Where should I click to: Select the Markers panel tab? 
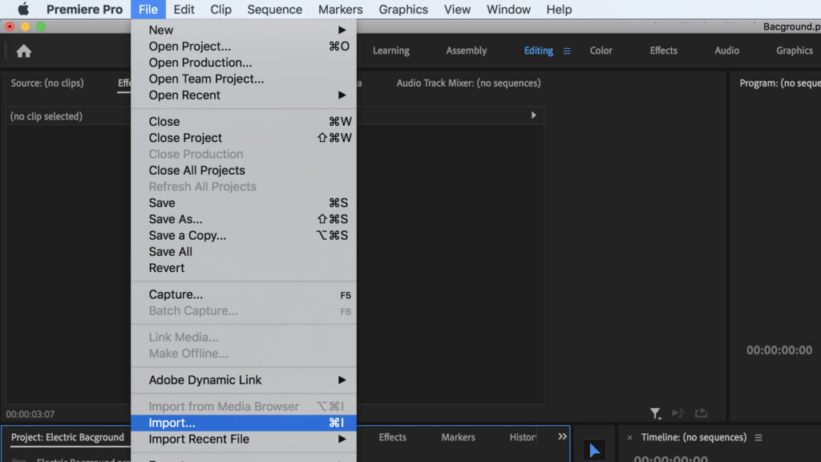pyautogui.click(x=458, y=437)
